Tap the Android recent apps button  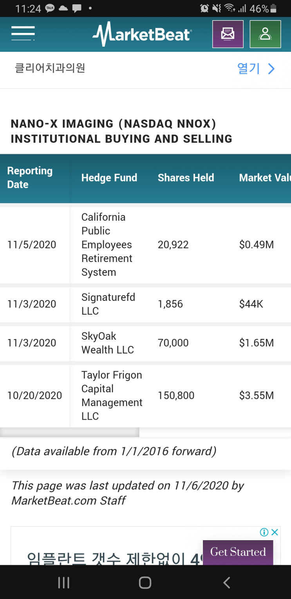tap(63, 583)
